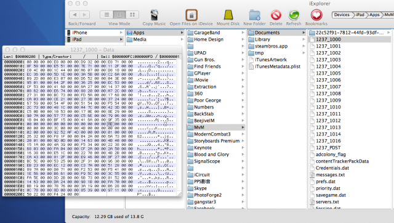The height and width of the screenshot is (223, 394).
Task: Switch to column view mode
Action: coord(119,15)
